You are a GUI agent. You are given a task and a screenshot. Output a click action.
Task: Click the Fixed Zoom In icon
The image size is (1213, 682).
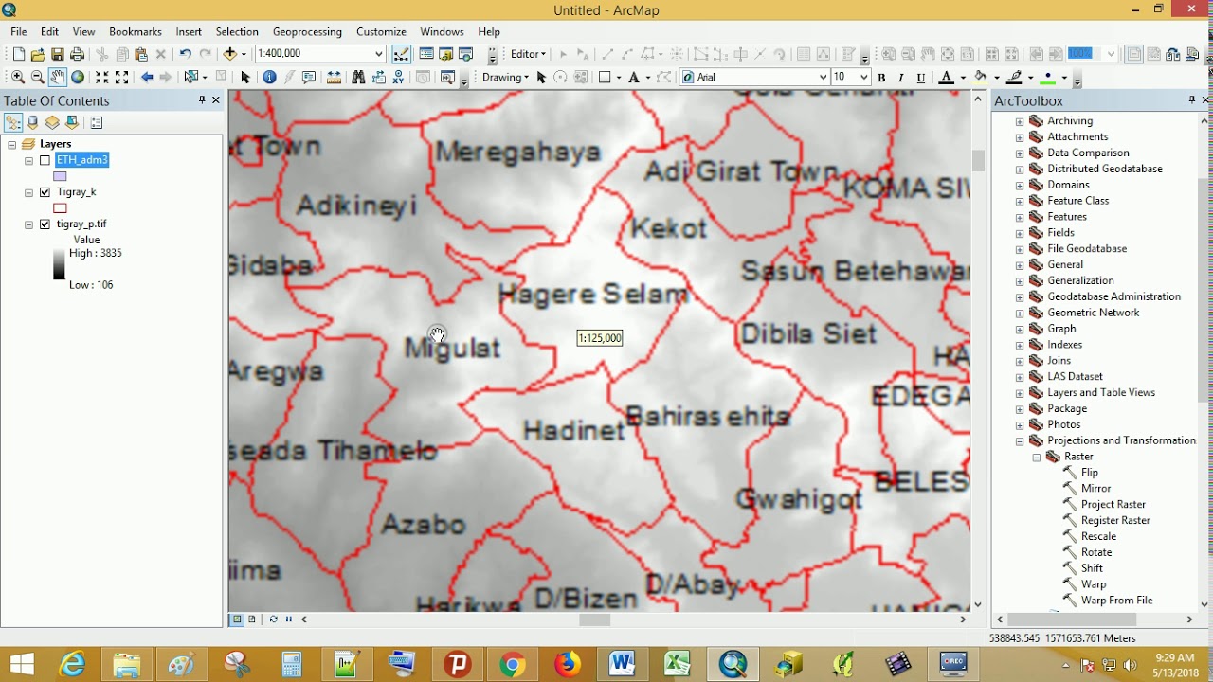101,78
